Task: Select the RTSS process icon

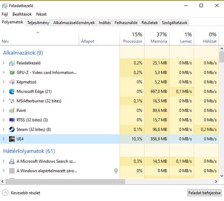Action: 12,120
